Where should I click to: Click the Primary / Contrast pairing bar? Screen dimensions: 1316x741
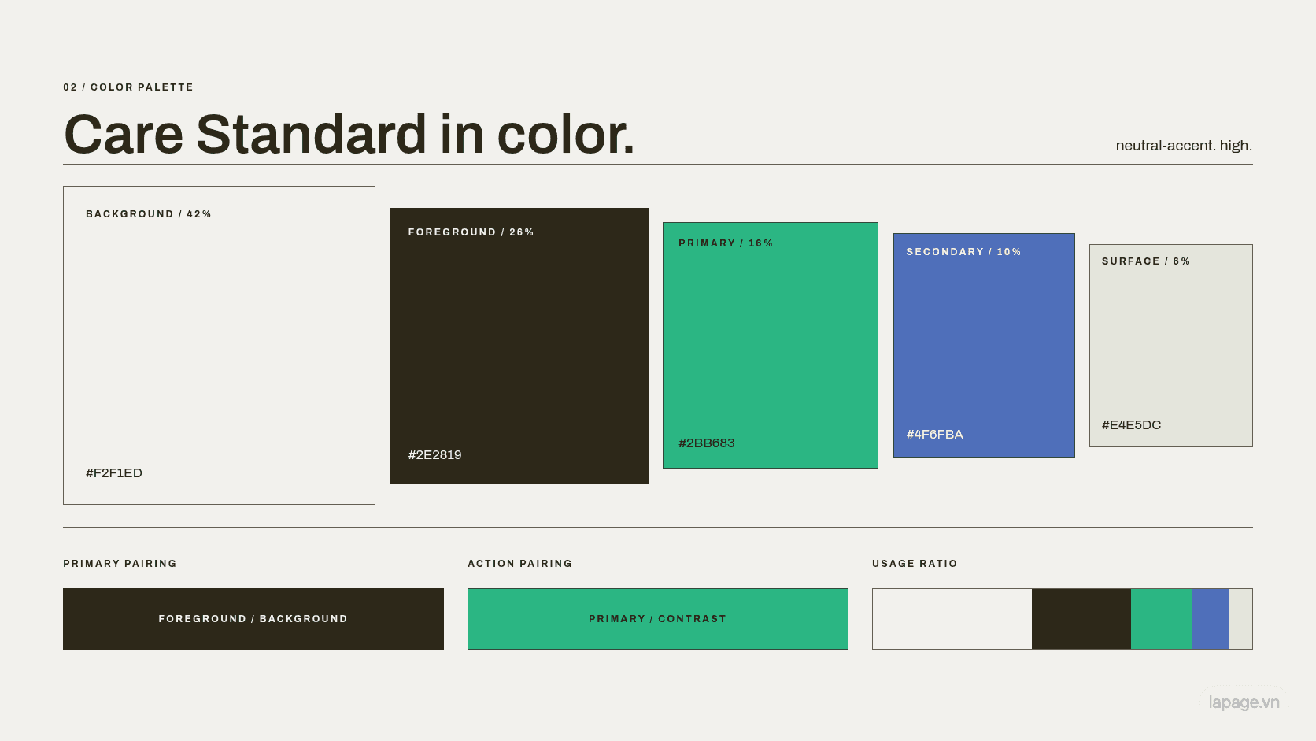click(658, 619)
